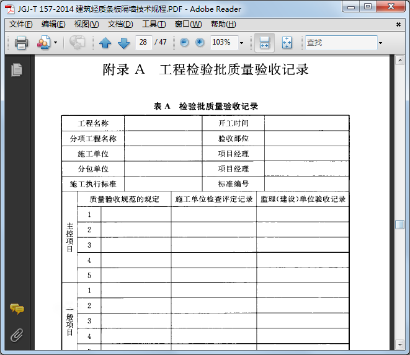Toggle fit one full page view
The image size is (410, 355).
pyautogui.click(x=287, y=43)
